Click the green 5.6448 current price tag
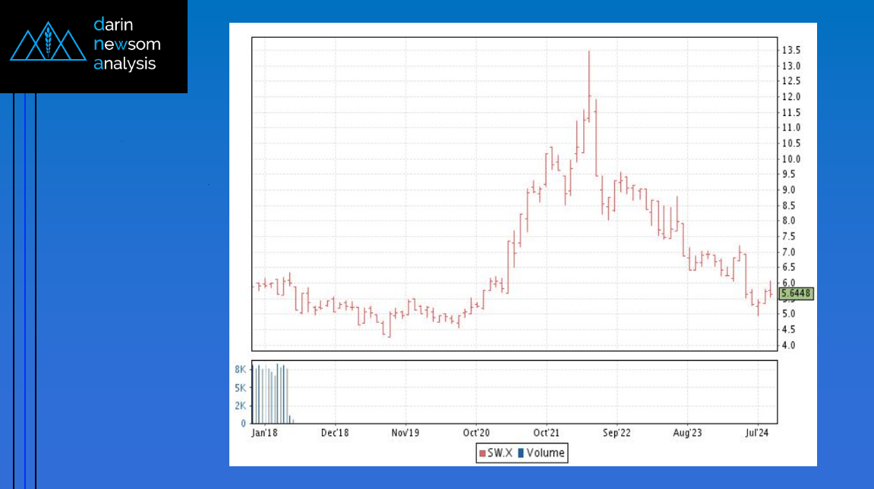 point(796,293)
